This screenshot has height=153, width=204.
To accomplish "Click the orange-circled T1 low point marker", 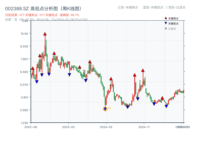I will click(105, 109).
